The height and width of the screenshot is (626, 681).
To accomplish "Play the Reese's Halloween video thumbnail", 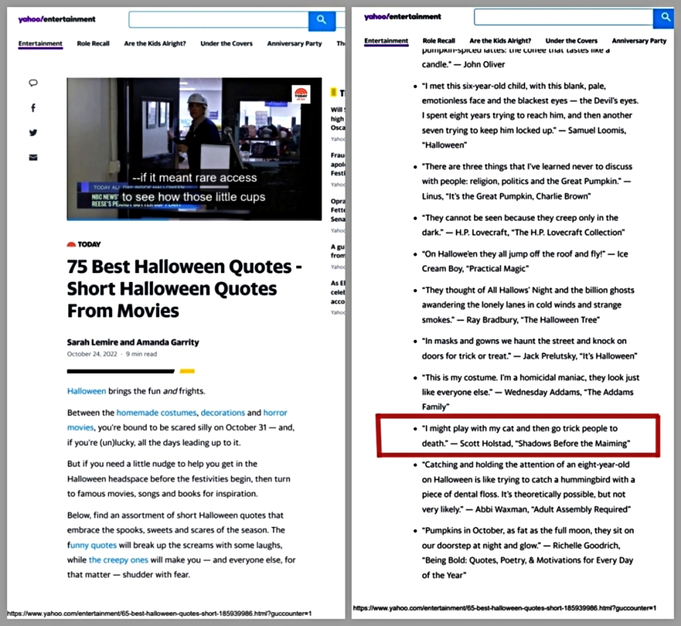I will [194, 148].
